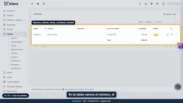Open Cotizaciones submenu item
Screen dimensions: 183x103
[15, 61]
